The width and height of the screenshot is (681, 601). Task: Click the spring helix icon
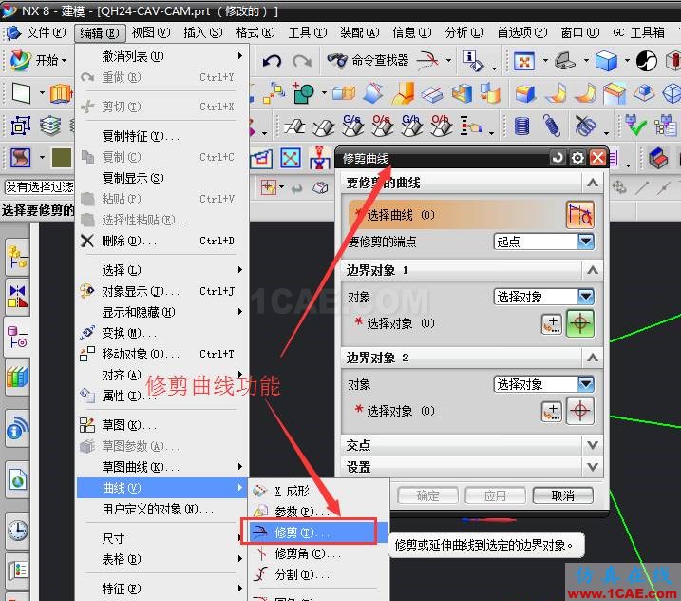pos(552,126)
